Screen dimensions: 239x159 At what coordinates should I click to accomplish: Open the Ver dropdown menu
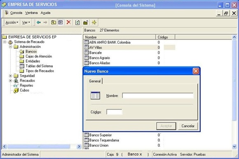(x=26, y=22)
